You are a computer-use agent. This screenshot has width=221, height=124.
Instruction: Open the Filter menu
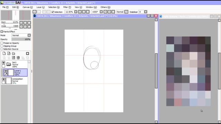(x=67, y=7)
